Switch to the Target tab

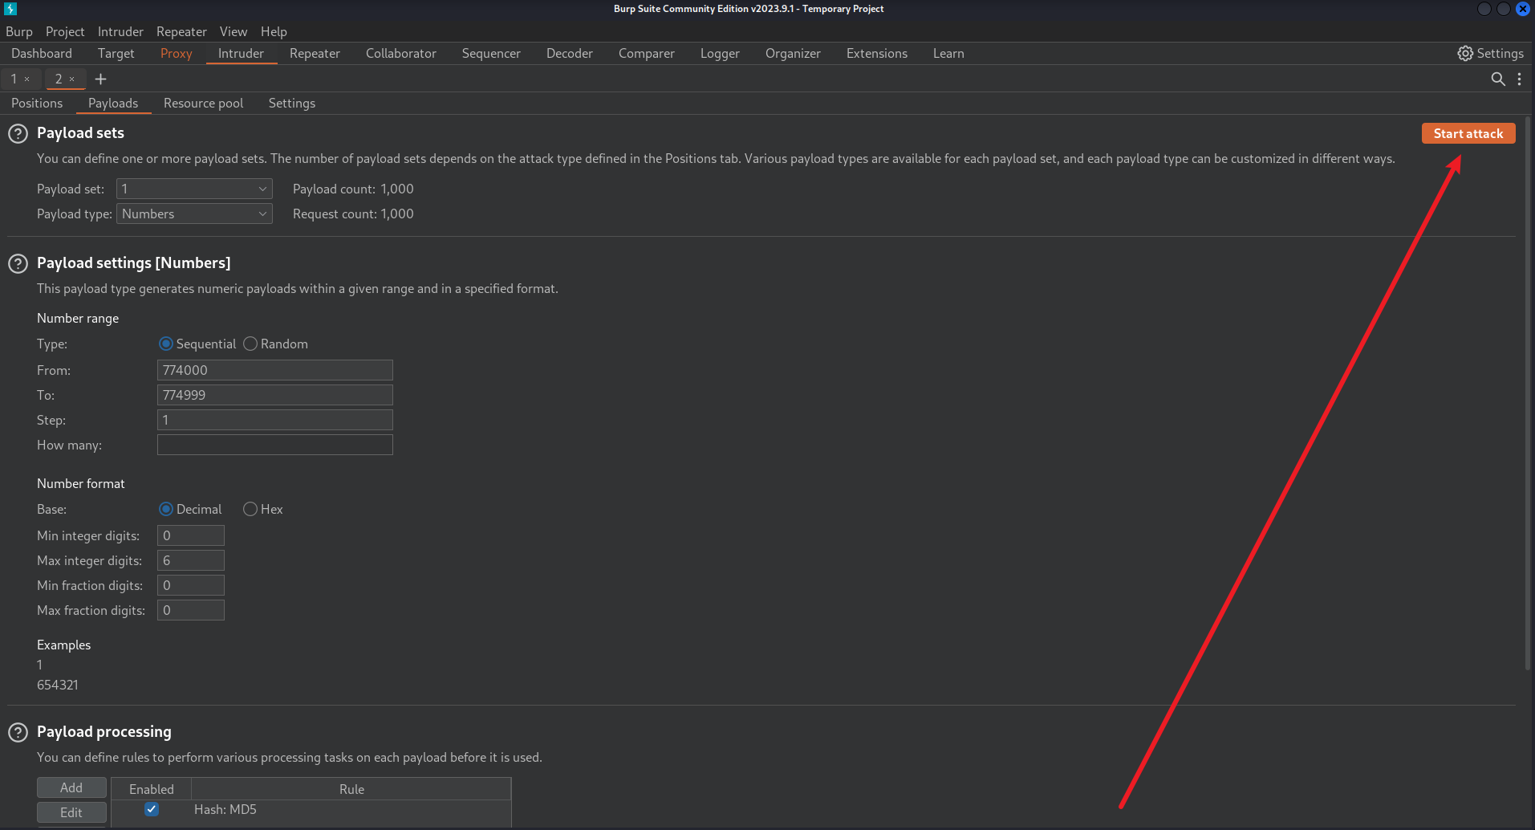coord(116,53)
